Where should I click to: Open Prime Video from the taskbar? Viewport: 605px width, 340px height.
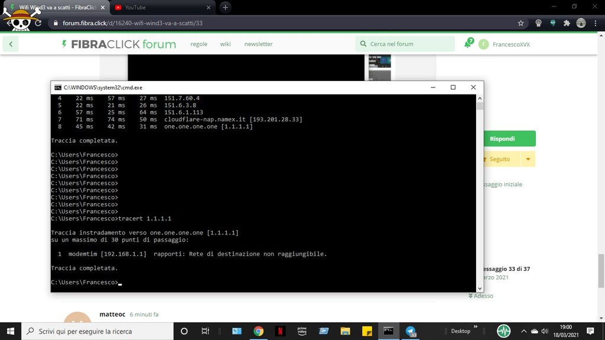(302, 331)
